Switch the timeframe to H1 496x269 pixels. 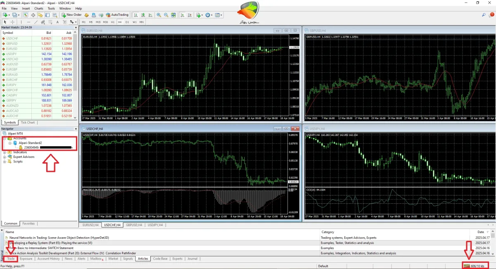(x=112, y=22)
